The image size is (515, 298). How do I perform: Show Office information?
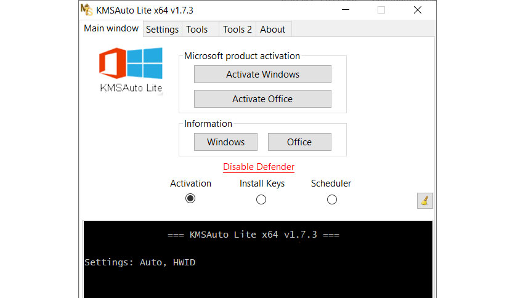coord(299,142)
